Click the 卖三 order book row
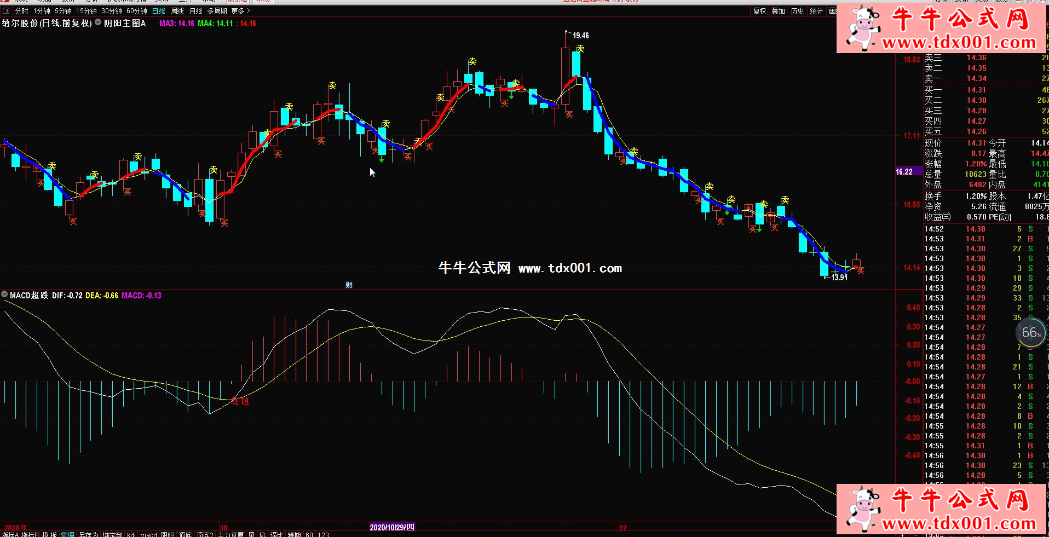 pyautogui.click(x=986, y=57)
